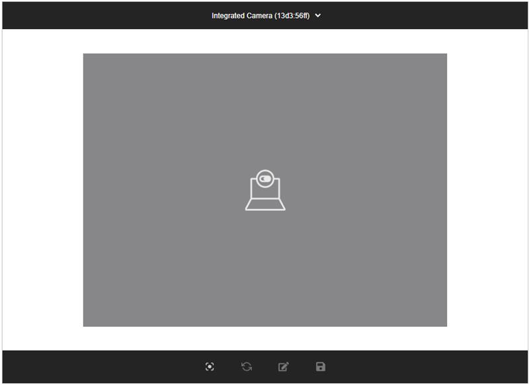Image resolution: width=529 pixels, height=385 pixels.
Task: Open the Integrated Camera device dropdown
Action: pos(266,15)
